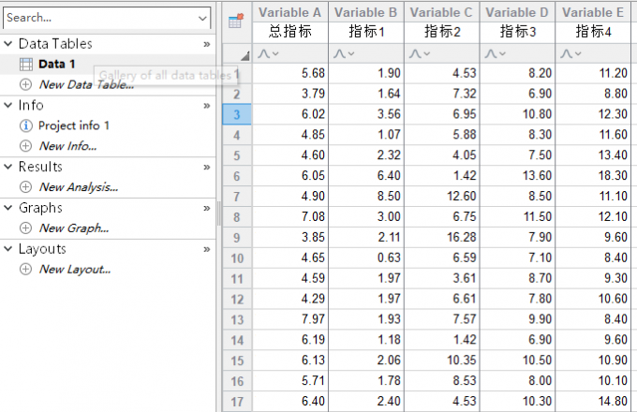Click New Info link
This screenshot has width=637, height=412.
[67, 146]
